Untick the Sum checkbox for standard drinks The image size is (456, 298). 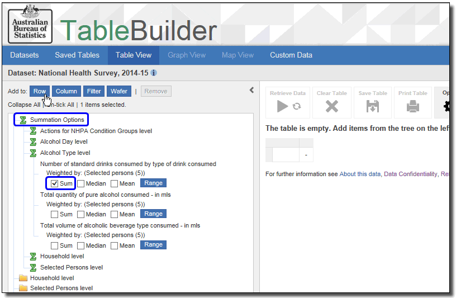(54, 183)
